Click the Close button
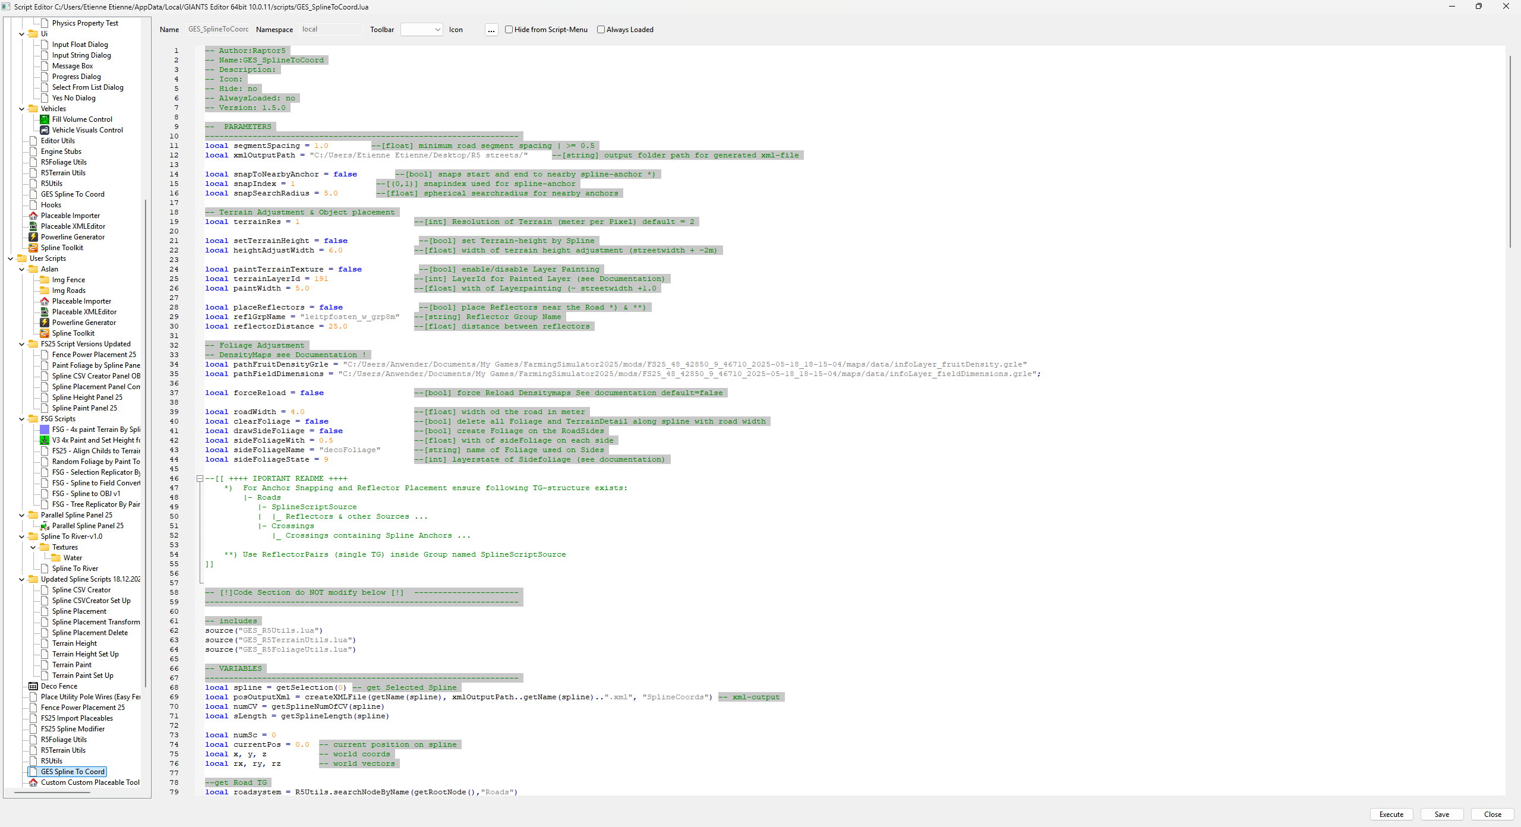The image size is (1521, 827). pyautogui.click(x=1492, y=815)
